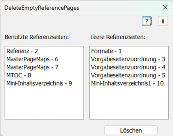The width and height of the screenshot is (173, 136).
Task: Click the "Benutzte Referenzseiten:" label
Action: point(37,37)
